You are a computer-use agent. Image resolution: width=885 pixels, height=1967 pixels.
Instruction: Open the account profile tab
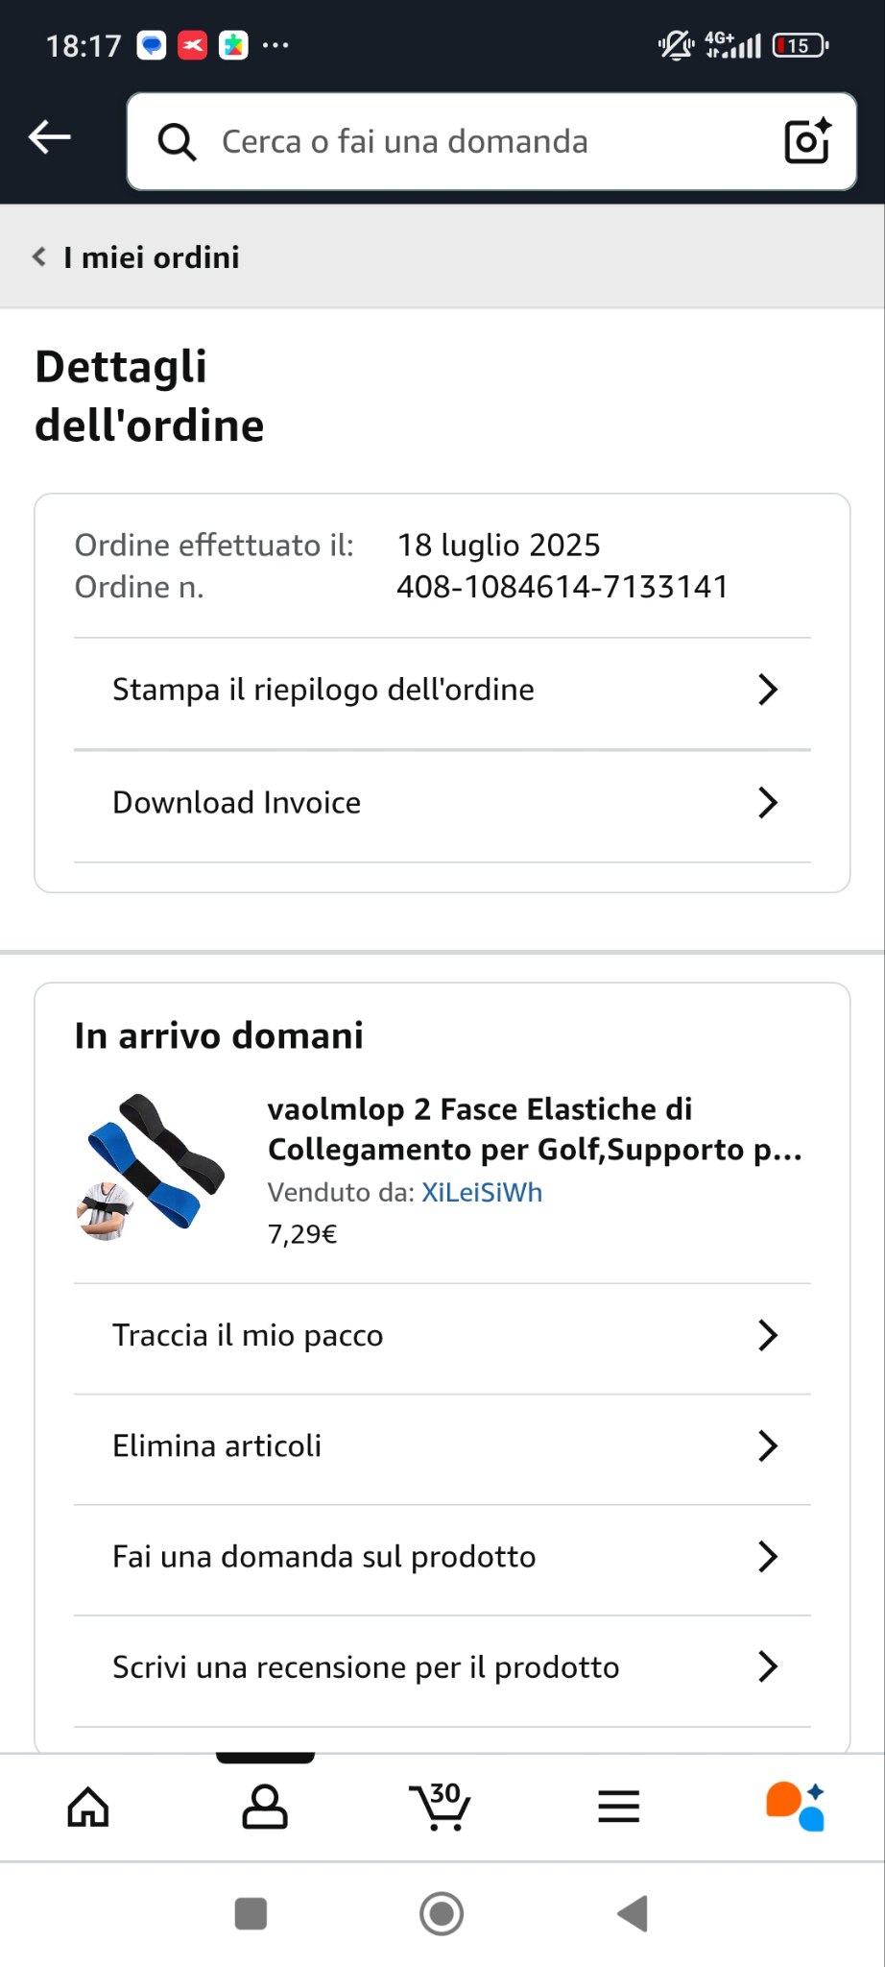(x=265, y=1808)
